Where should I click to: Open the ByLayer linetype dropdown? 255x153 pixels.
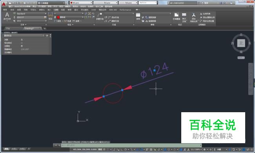pos(106,3)
